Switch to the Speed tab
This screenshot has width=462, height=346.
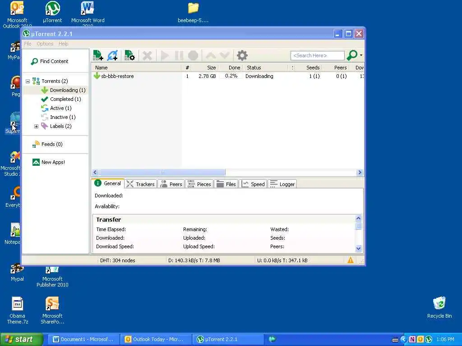coord(253,184)
